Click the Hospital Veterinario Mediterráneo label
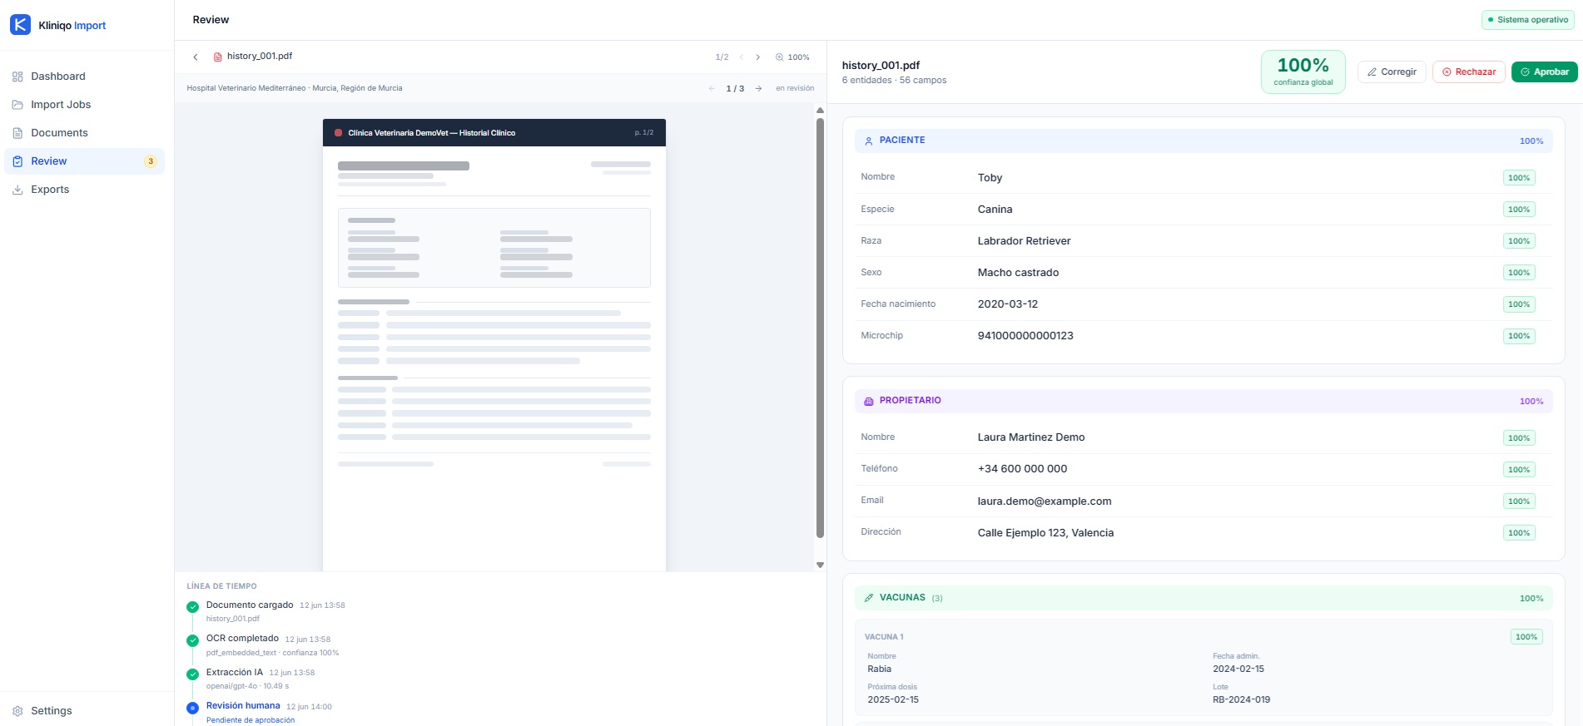The image size is (1583, 726). pyautogui.click(x=295, y=88)
